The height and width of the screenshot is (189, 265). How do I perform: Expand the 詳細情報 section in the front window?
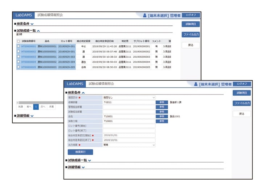click(x=83, y=167)
